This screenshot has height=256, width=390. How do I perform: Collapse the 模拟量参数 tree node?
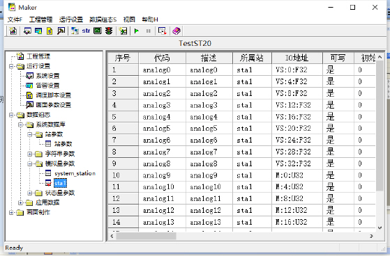point(30,163)
